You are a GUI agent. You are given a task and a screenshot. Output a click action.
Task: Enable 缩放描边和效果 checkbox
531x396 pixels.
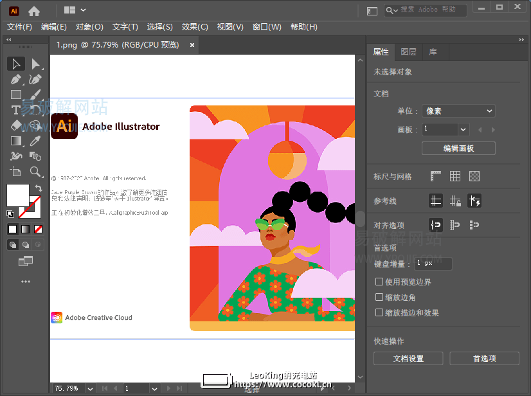[x=379, y=312]
